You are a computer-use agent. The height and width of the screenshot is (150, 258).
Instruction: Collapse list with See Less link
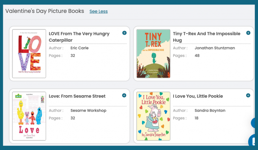tap(99, 12)
